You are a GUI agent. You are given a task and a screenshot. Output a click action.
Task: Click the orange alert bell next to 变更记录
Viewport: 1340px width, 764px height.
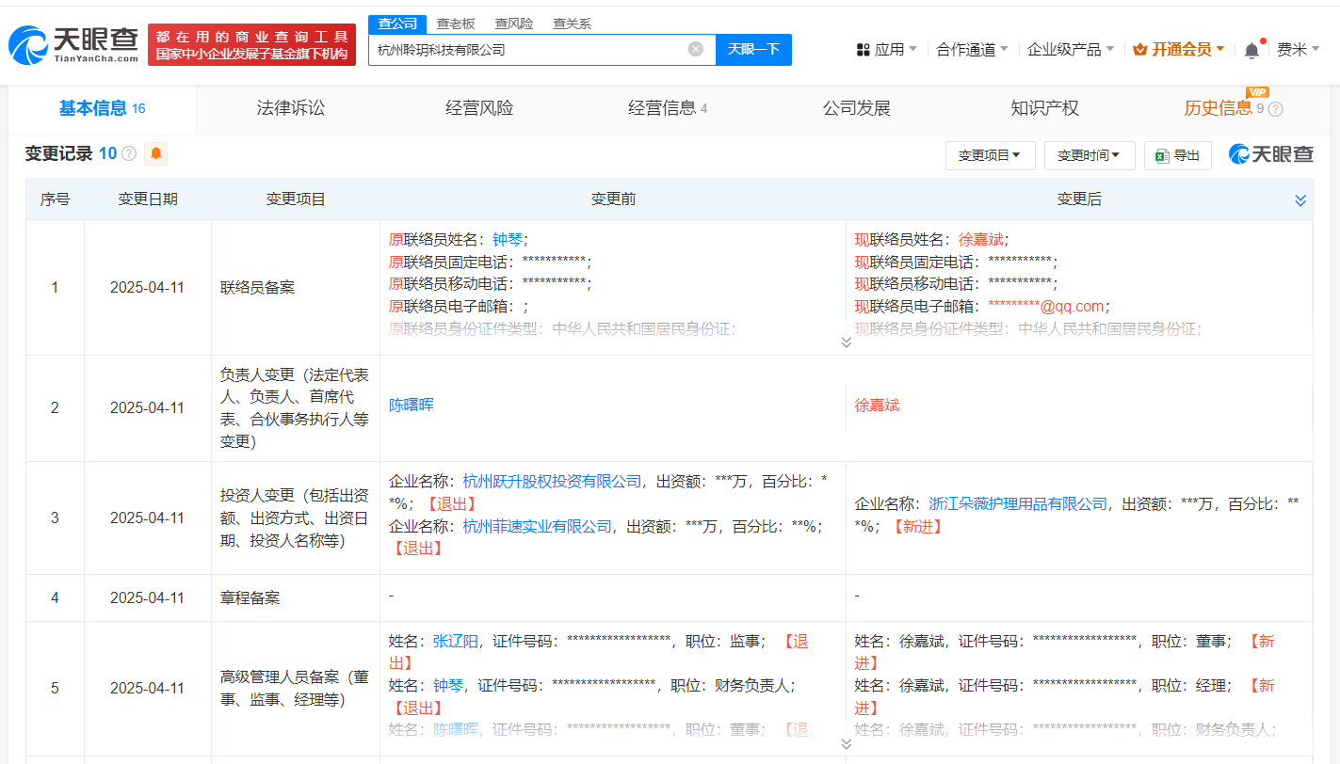(x=155, y=153)
